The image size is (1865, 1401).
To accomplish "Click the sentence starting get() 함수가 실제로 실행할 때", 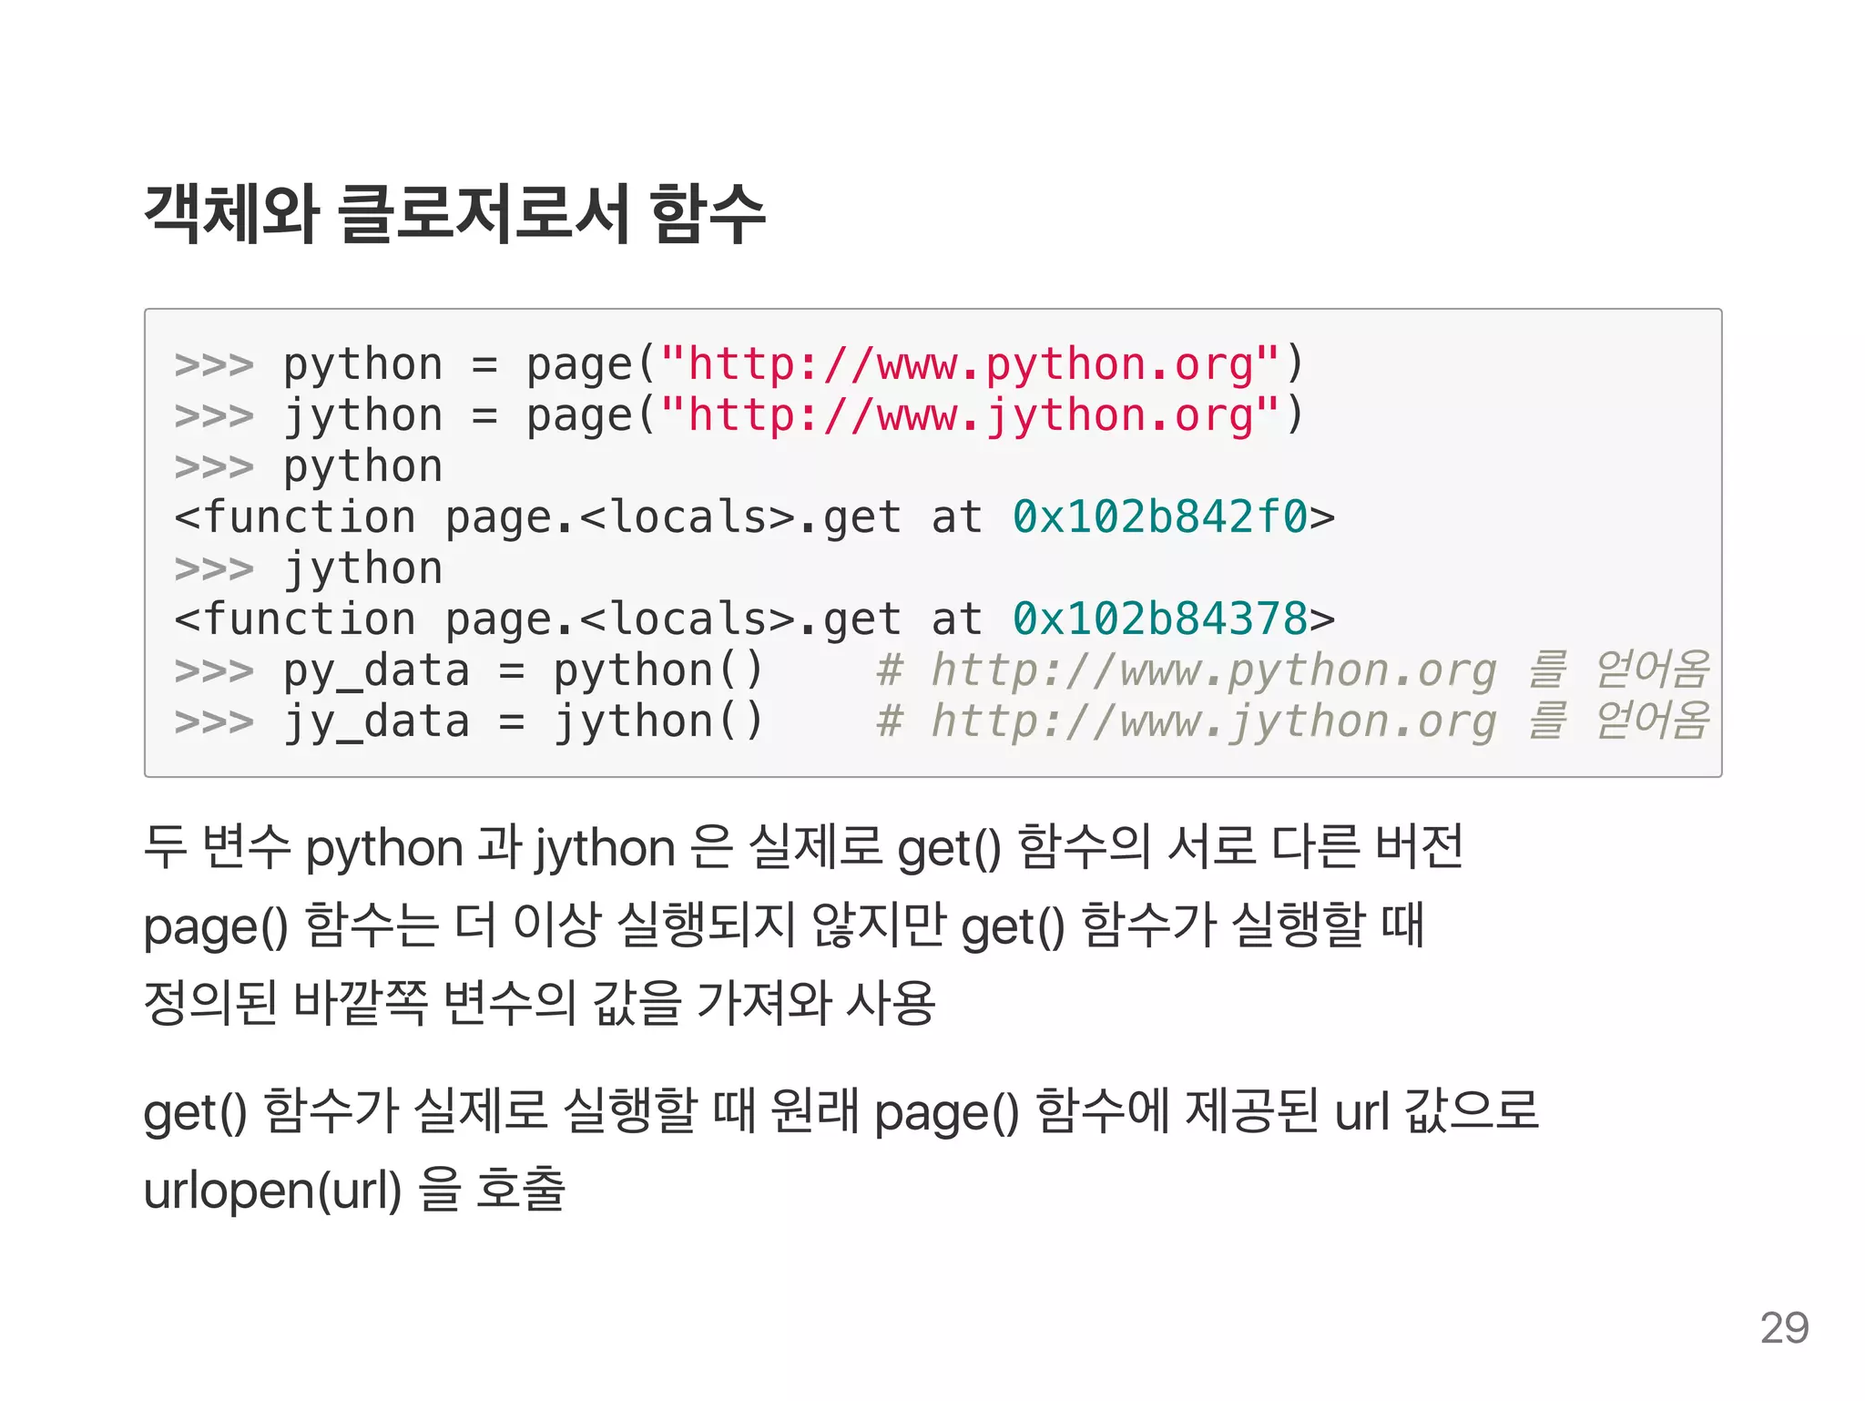I will point(841,1111).
